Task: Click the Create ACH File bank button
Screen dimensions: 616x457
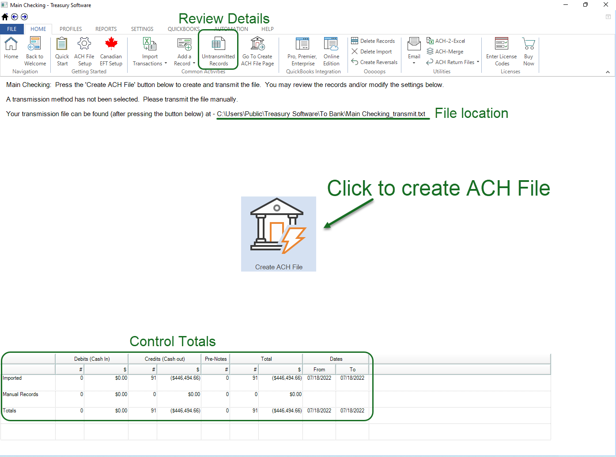Action: pos(279,234)
